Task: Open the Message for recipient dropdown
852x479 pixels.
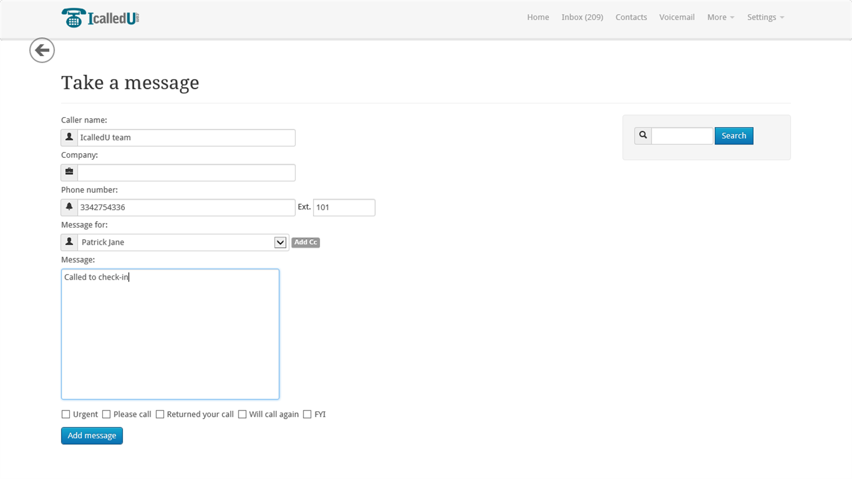Action: point(280,242)
